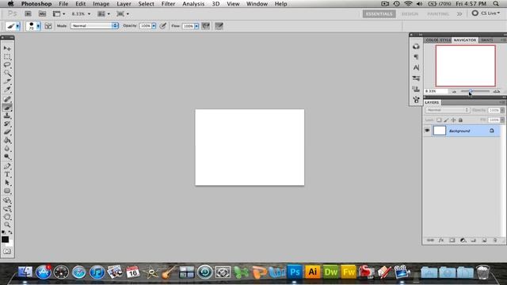Select the Quick Selection tool
This screenshot has height=285, width=507.
pyautogui.click(x=7, y=74)
